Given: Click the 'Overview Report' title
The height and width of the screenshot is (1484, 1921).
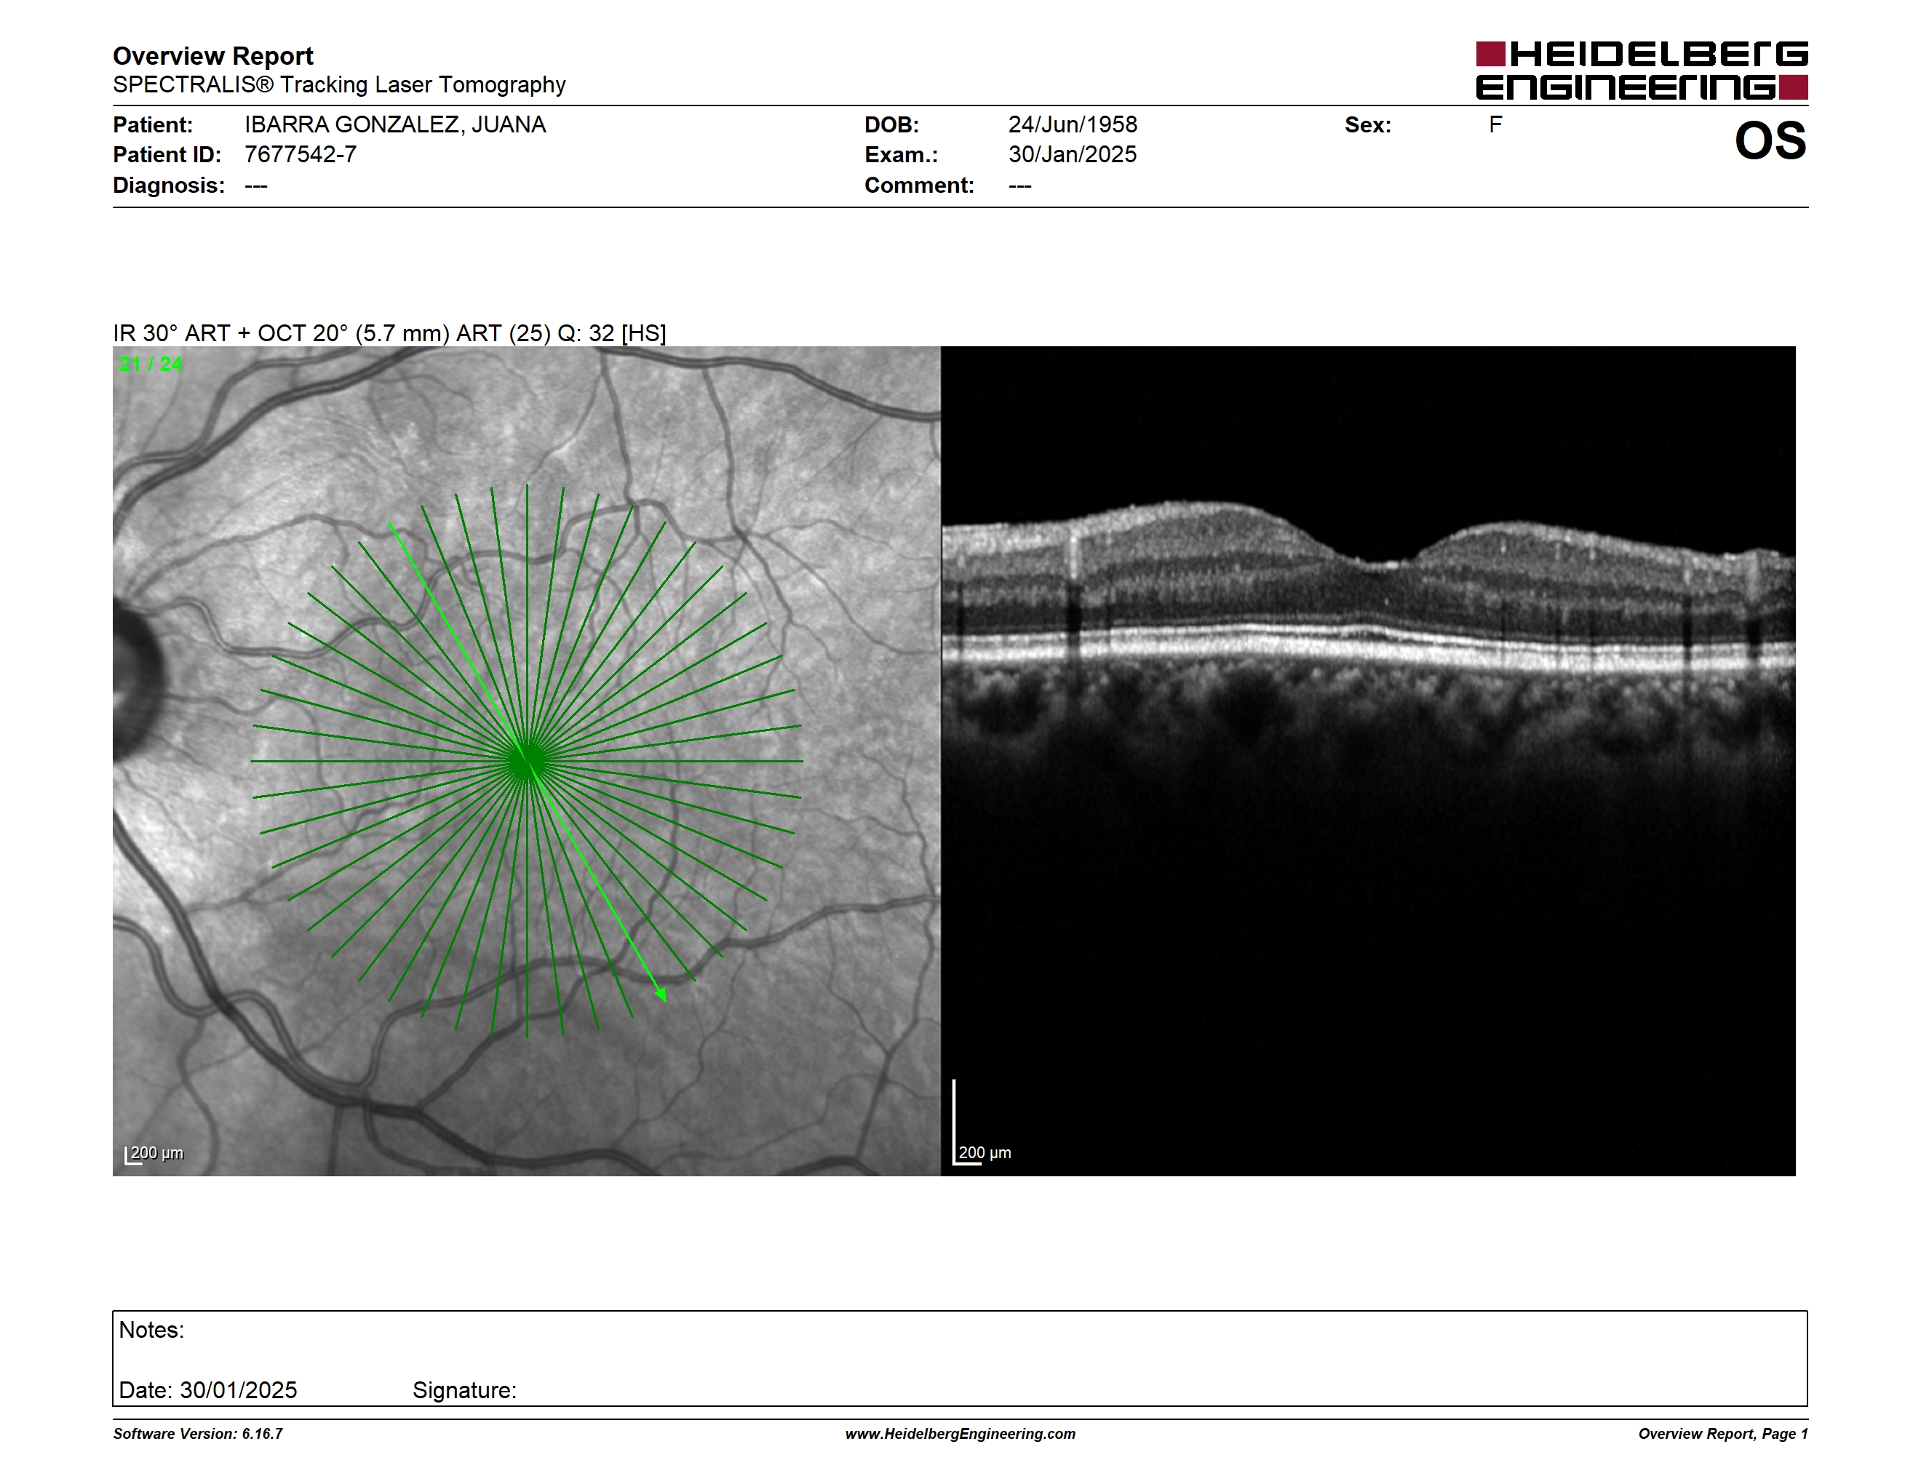Looking at the screenshot, I should pyautogui.click(x=213, y=56).
